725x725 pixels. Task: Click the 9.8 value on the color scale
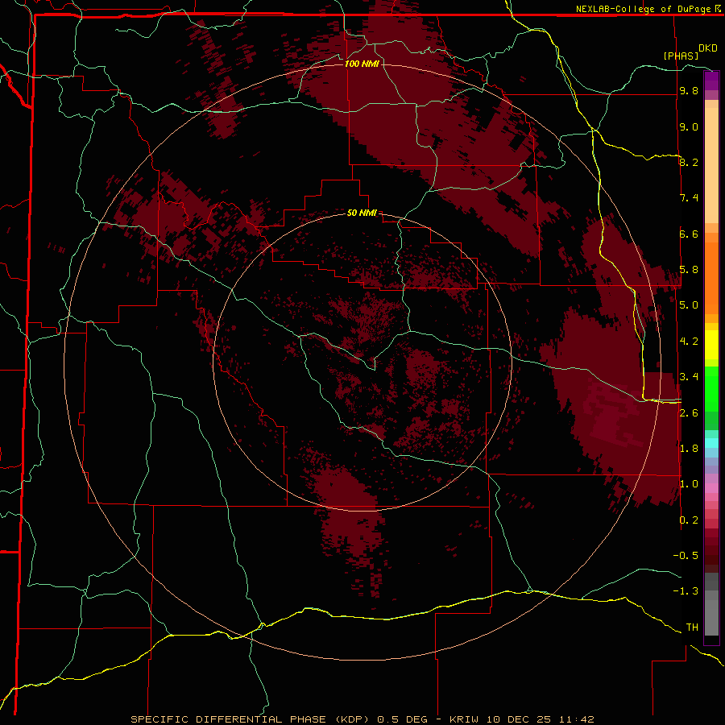click(689, 90)
